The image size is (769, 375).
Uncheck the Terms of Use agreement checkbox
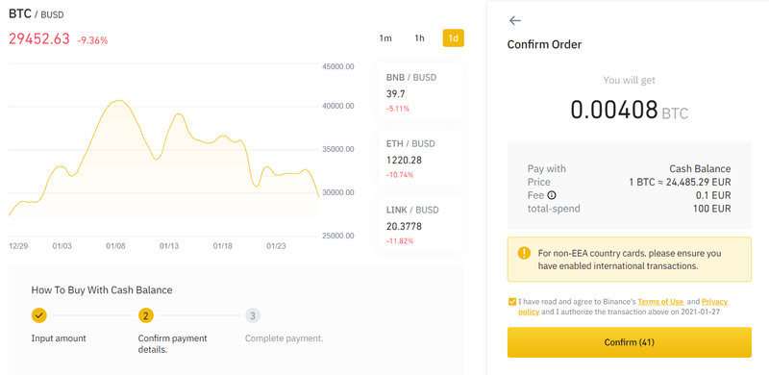click(512, 302)
